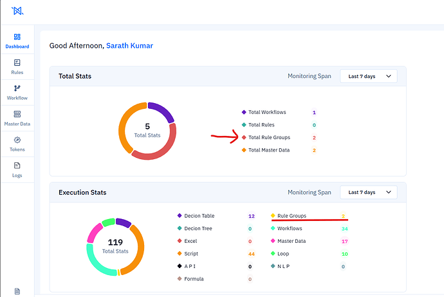This screenshot has width=444, height=297.
Task: Open the Tokens gear icon
Action: click(x=17, y=140)
